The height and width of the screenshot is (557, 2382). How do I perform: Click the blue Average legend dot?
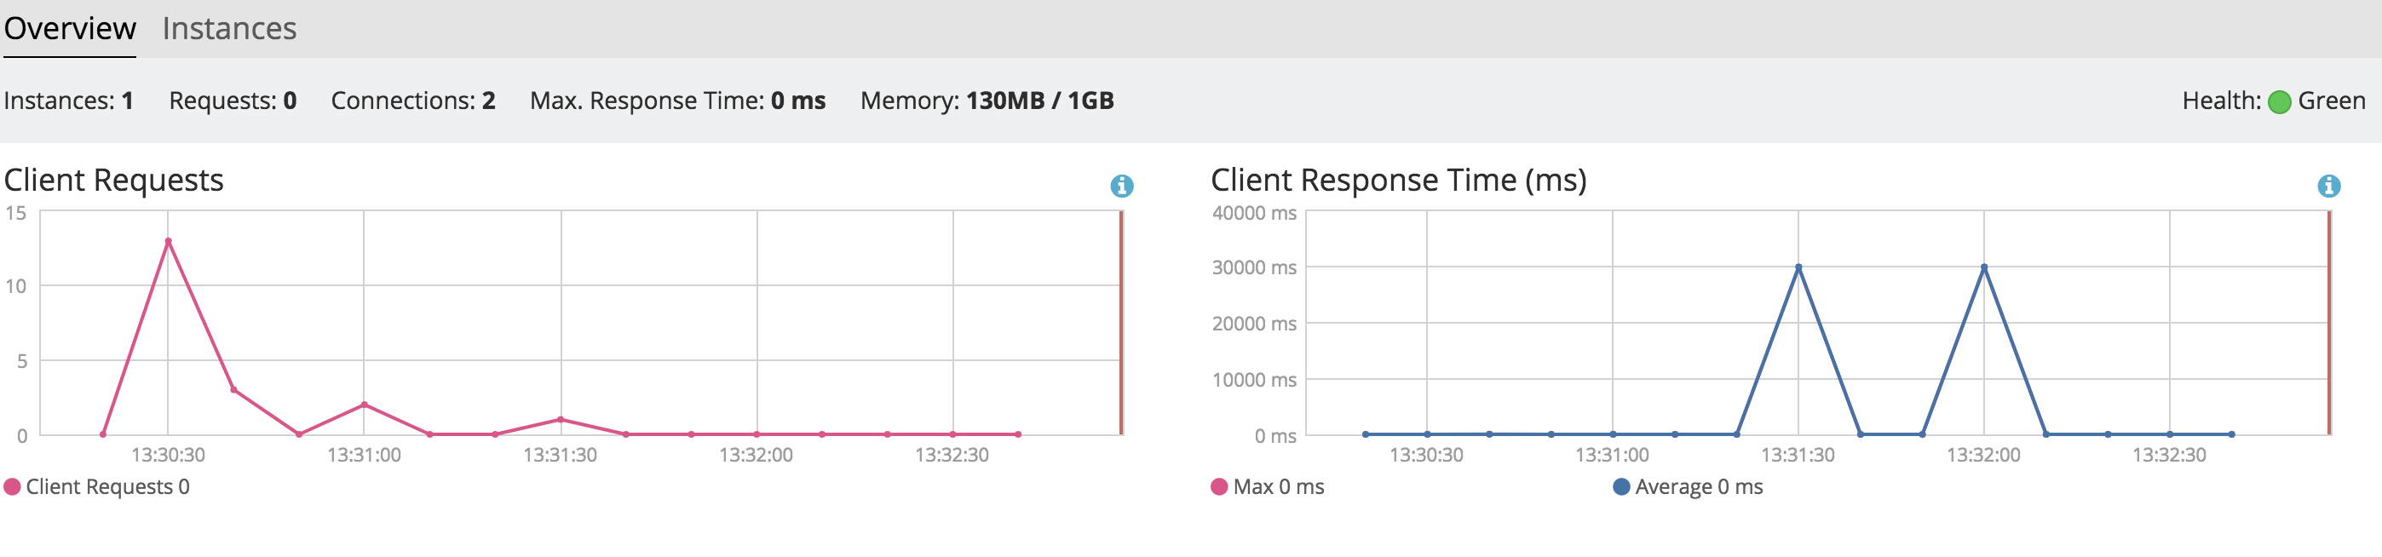click(1621, 487)
